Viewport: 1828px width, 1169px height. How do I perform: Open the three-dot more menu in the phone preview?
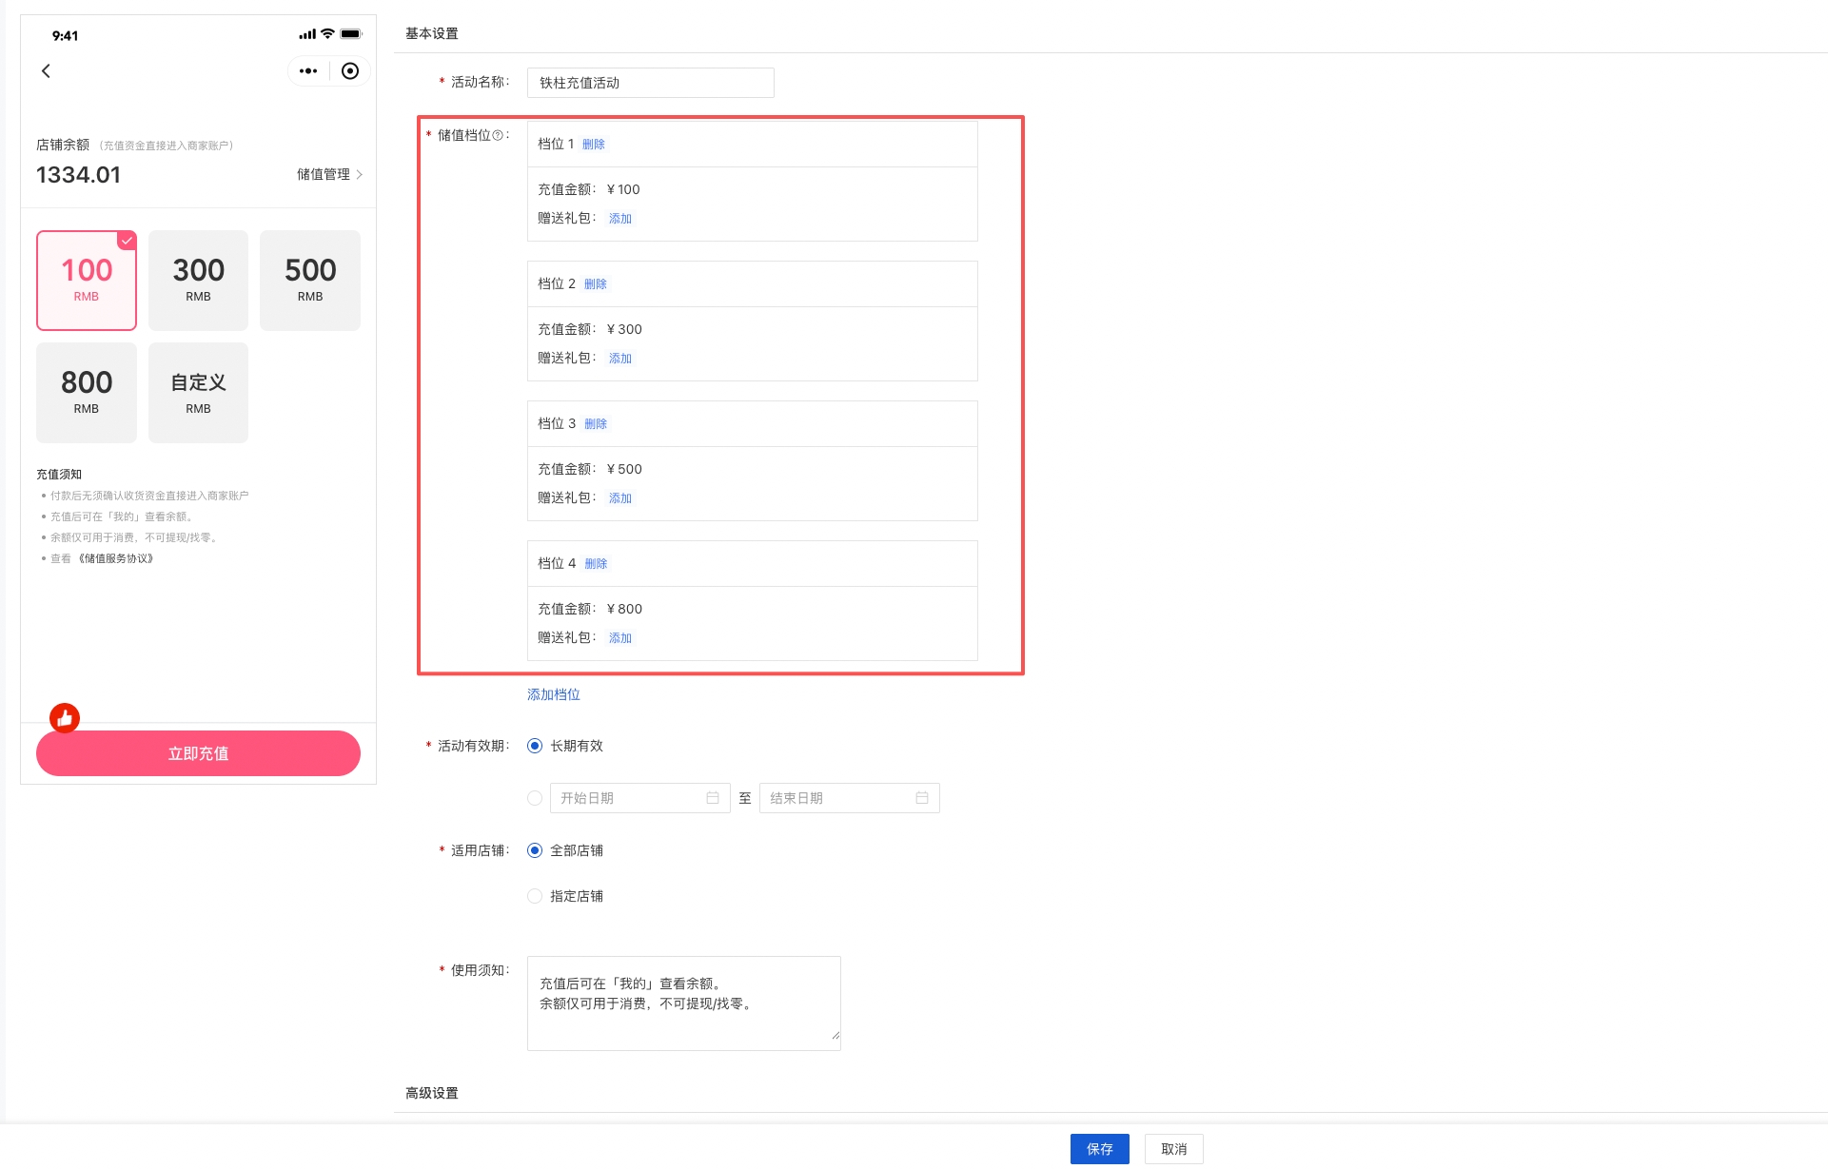[308, 71]
